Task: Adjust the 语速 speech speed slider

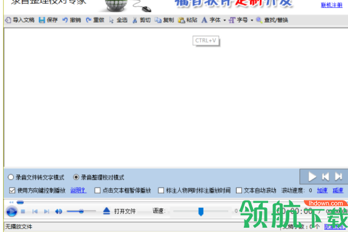Action: (201, 211)
